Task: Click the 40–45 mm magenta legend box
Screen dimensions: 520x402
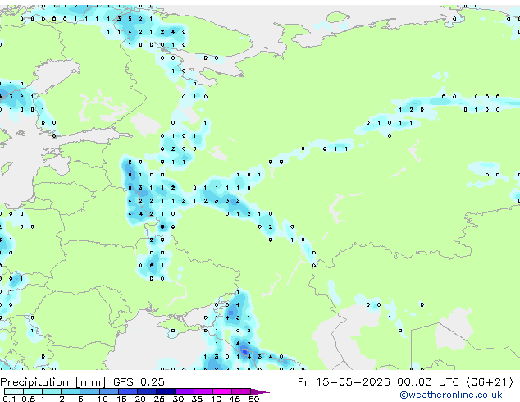Action: 222,391
